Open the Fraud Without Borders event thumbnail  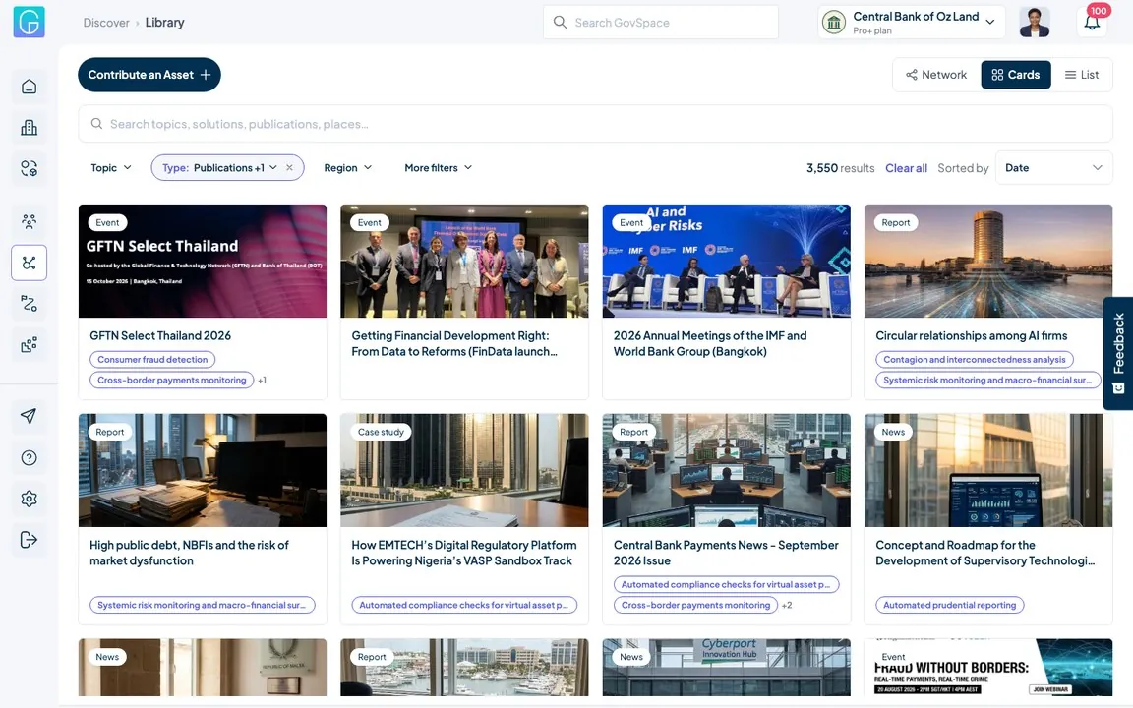click(x=988, y=668)
